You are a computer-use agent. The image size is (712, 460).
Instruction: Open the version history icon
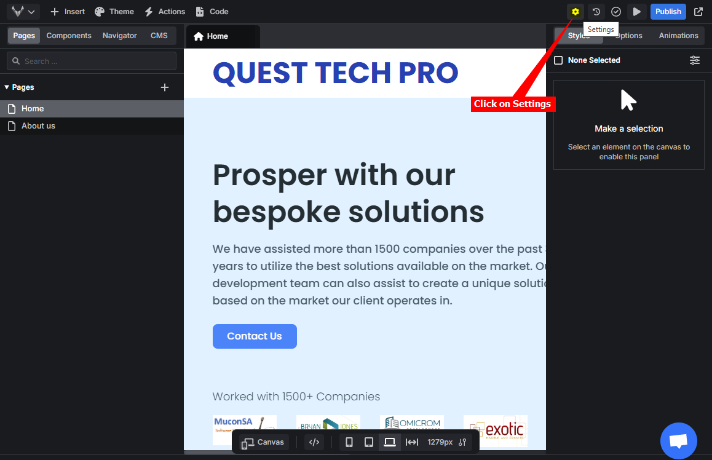tap(596, 12)
